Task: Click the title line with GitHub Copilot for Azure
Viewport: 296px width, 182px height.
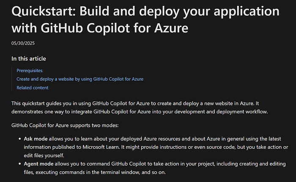Action: click(100, 28)
